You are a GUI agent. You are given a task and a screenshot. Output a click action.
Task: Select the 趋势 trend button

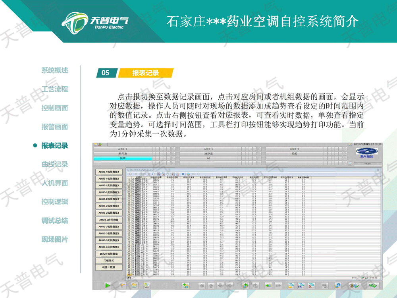coord(295,153)
